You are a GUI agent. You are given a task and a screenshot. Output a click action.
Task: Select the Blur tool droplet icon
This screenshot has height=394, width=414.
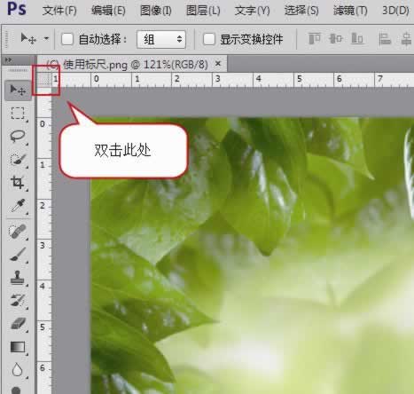point(18,370)
